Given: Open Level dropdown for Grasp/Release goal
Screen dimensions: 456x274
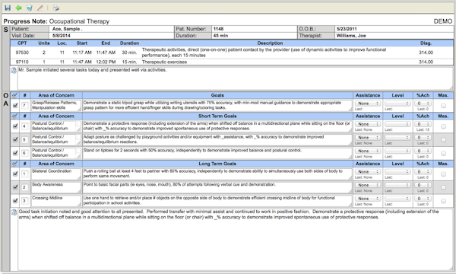Looking at the screenshot, I should [x=397, y=104].
